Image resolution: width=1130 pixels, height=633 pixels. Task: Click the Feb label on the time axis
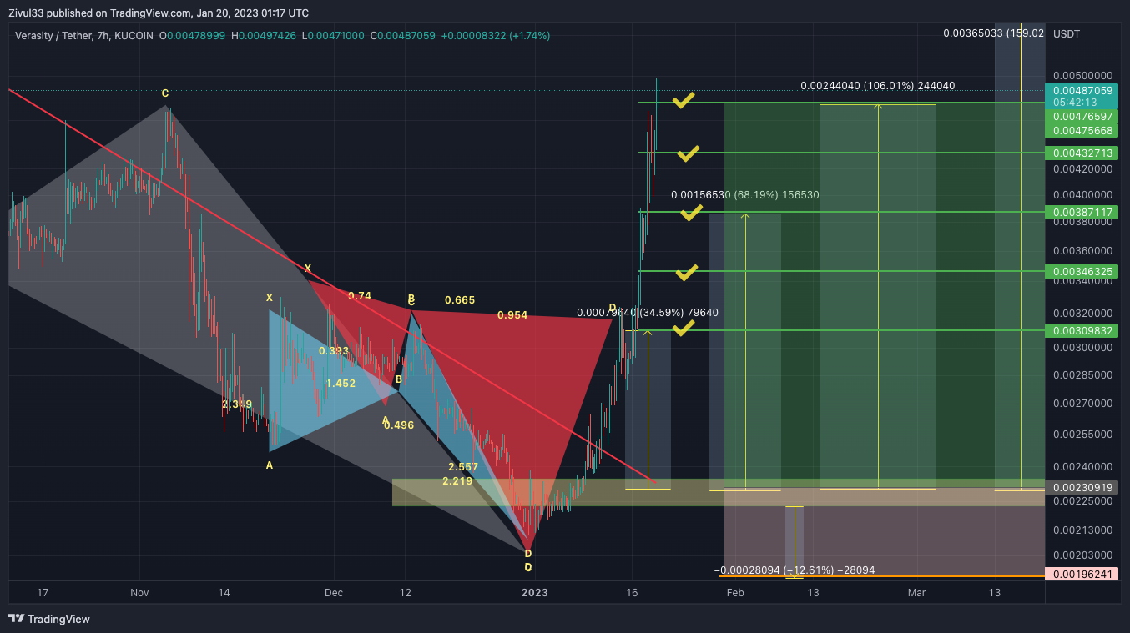pos(735,593)
